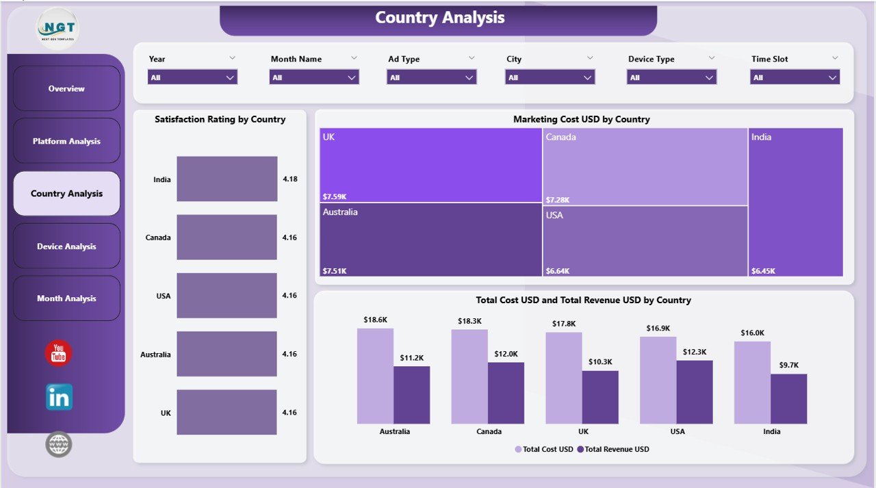Click the www globe website icon
Image resolution: width=876 pixels, height=488 pixels.
pos(58,444)
